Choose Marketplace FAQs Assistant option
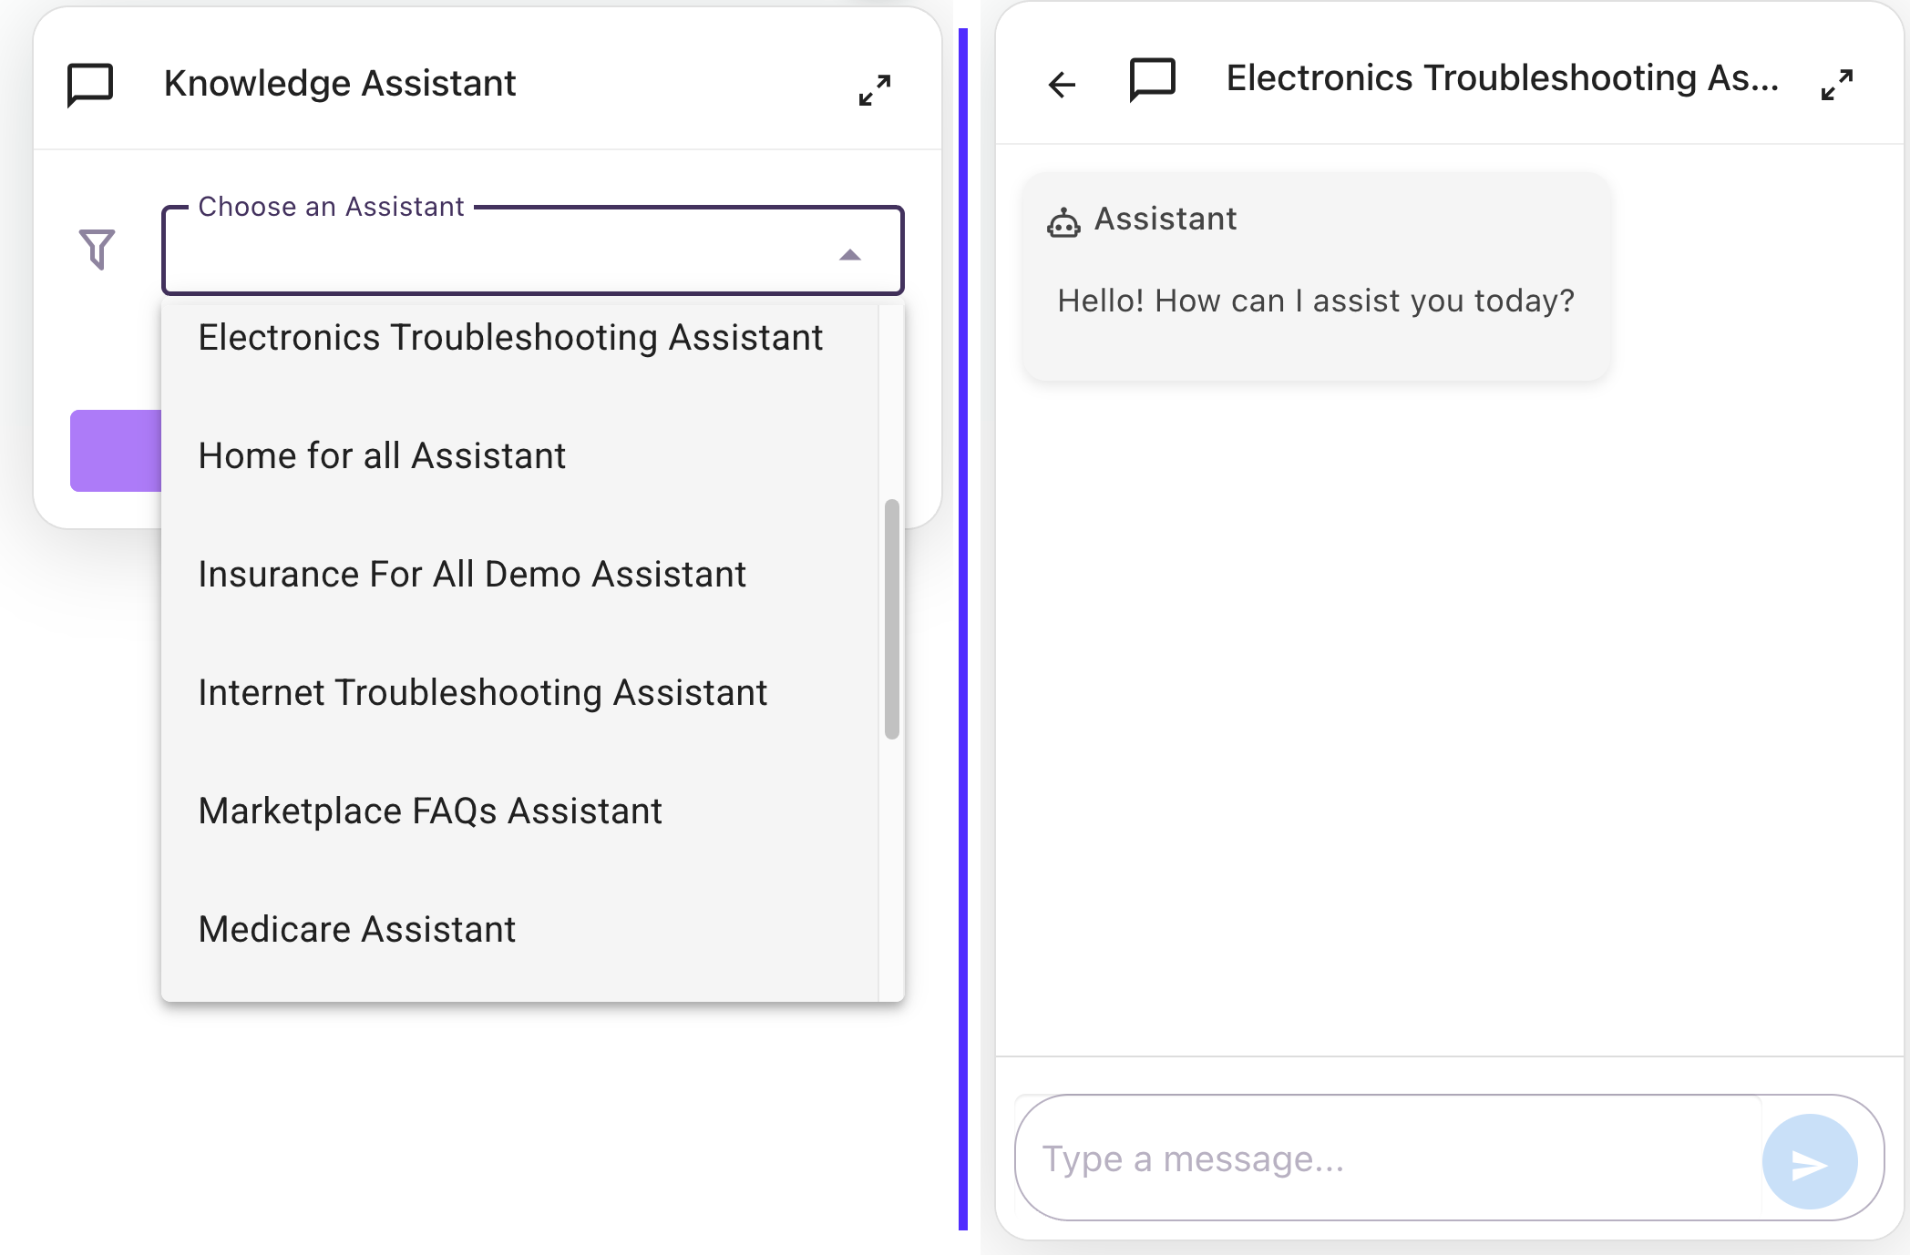1910x1255 pixels. click(x=430, y=811)
